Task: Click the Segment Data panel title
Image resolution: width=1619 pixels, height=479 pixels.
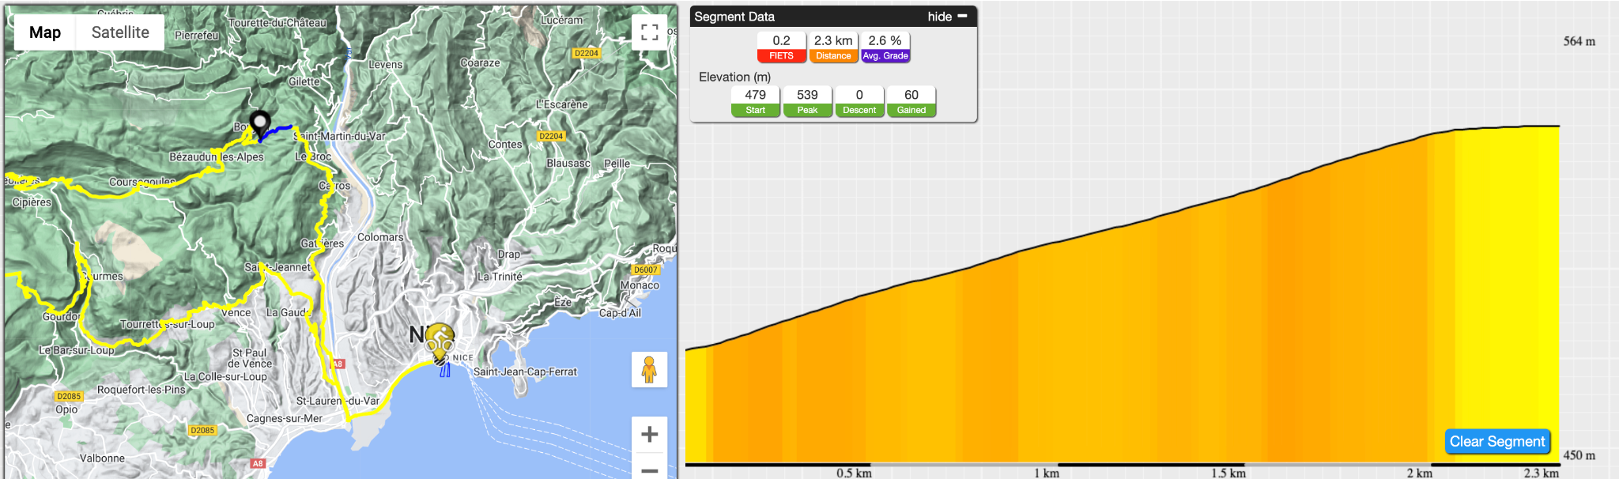Action: point(734,17)
